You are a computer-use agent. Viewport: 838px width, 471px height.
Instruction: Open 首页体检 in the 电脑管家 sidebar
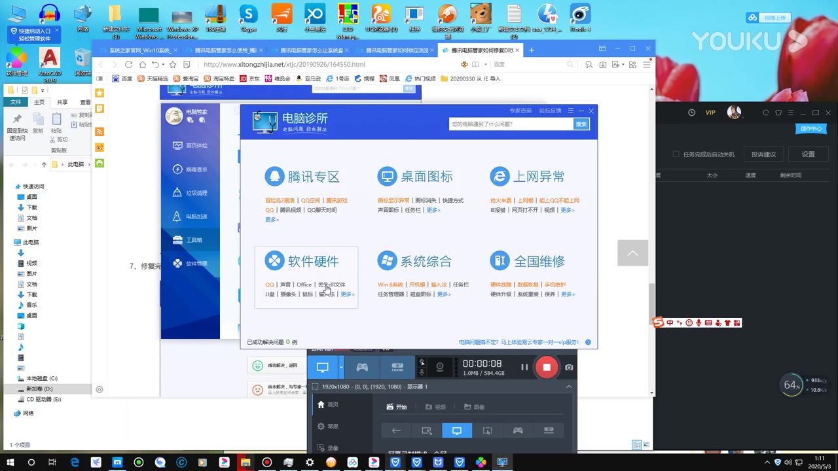[190, 145]
